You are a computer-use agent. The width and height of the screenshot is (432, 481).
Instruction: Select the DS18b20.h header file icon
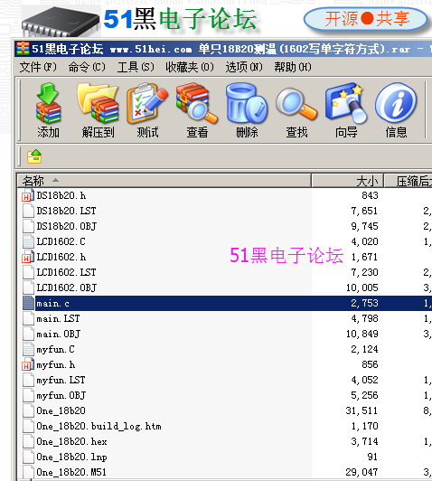point(28,195)
